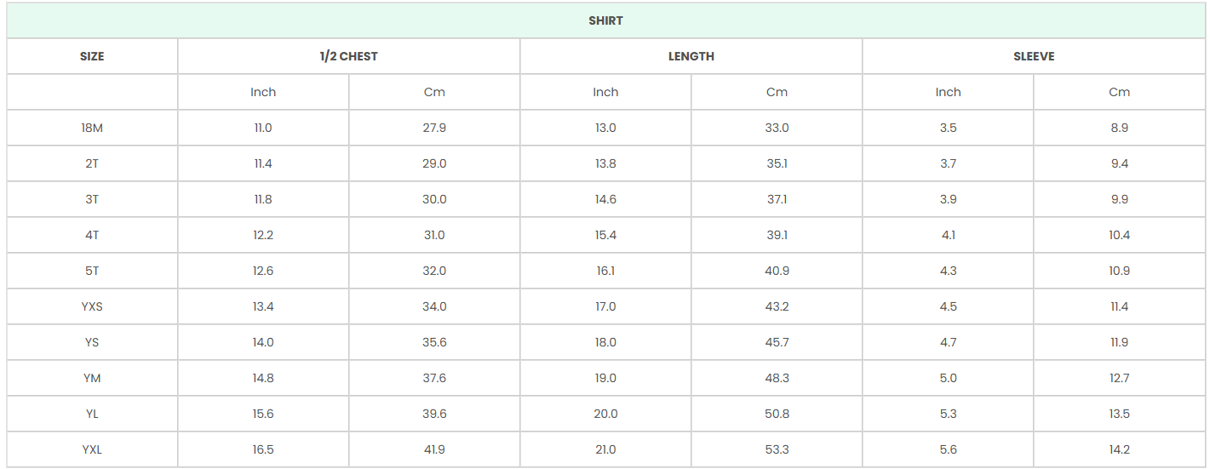Click the 18M size row label
Screen dimensions: 1210x469
coord(92,128)
